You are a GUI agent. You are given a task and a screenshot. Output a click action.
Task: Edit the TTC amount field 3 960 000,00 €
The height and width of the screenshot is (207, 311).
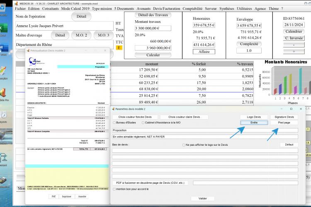pos(153,48)
